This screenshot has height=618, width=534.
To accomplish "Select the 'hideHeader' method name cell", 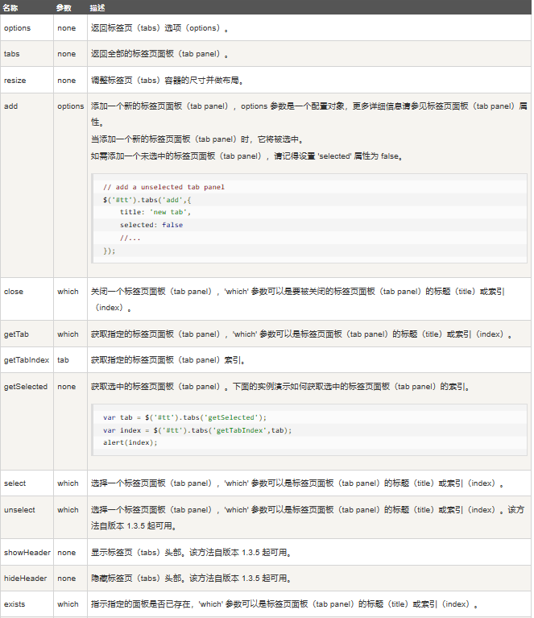I will (x=26, y=579).
